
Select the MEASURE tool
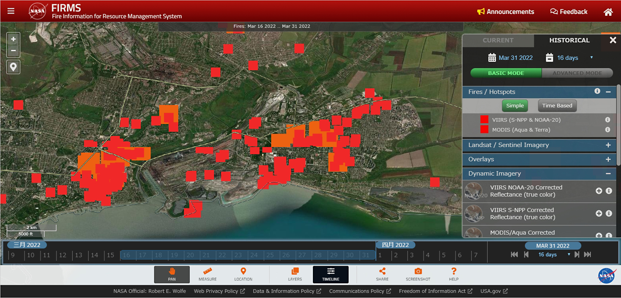(208, 274)
